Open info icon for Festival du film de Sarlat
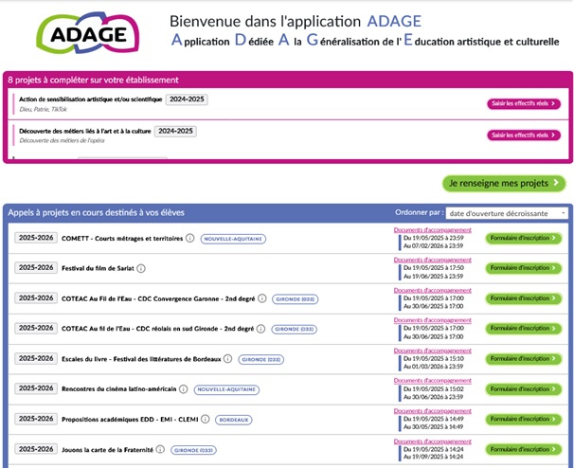The image size is (574, 468). (141, 268)
